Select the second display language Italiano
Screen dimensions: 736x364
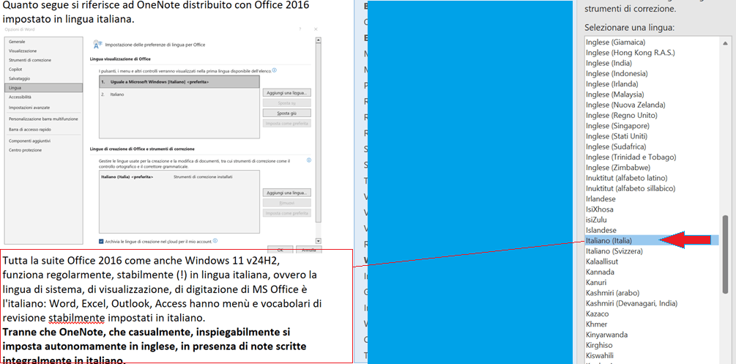(x=179, y=94)
